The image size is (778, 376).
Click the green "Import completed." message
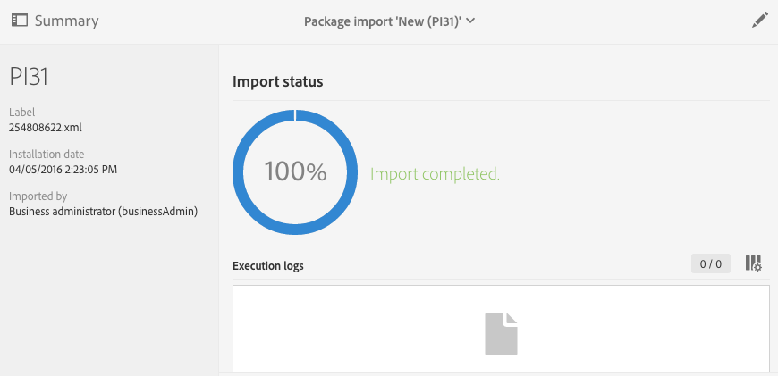(435, 174)
